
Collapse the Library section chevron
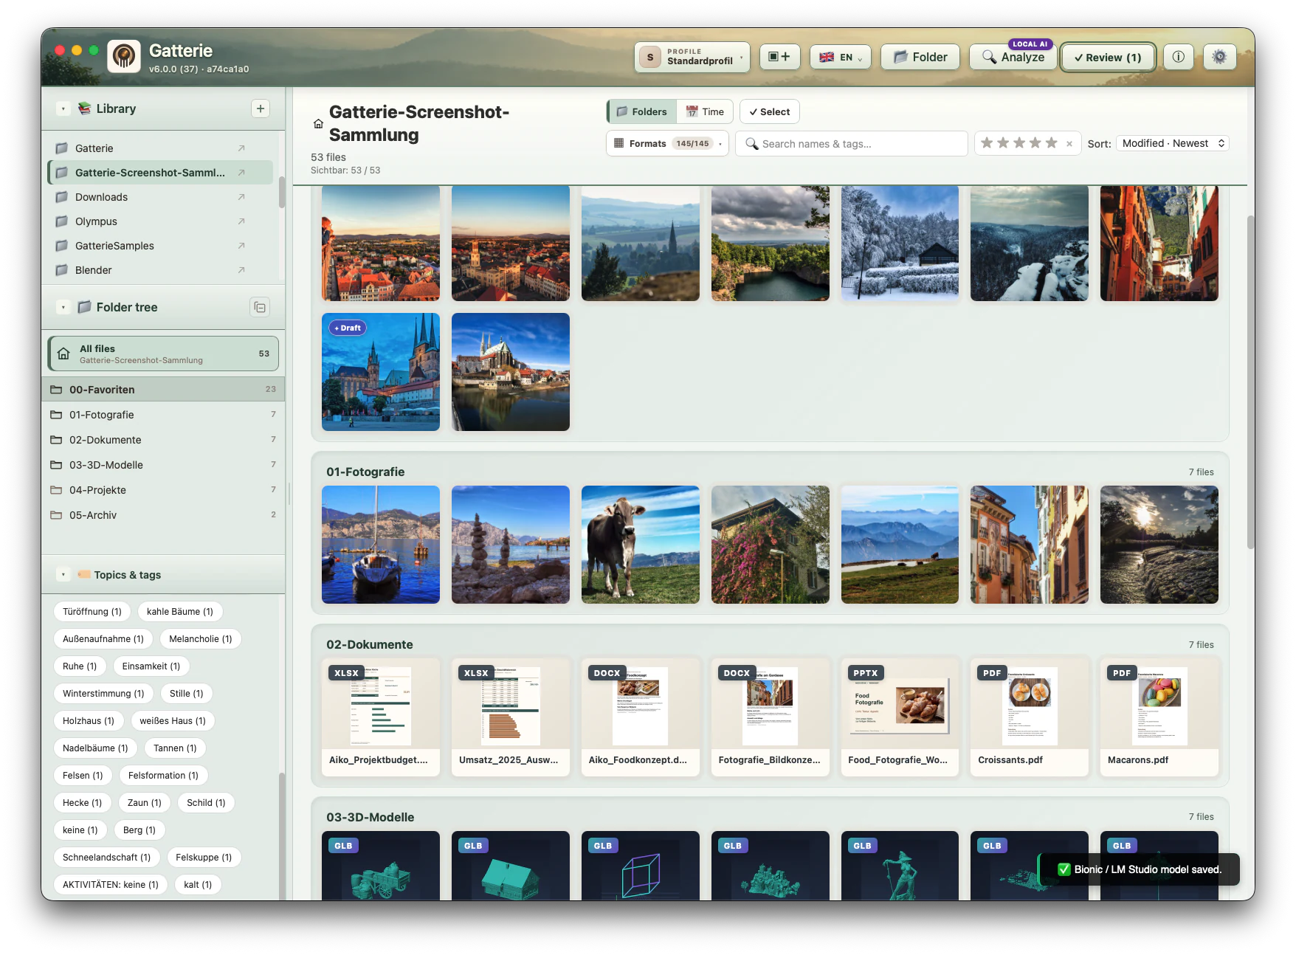pos(63,108)
